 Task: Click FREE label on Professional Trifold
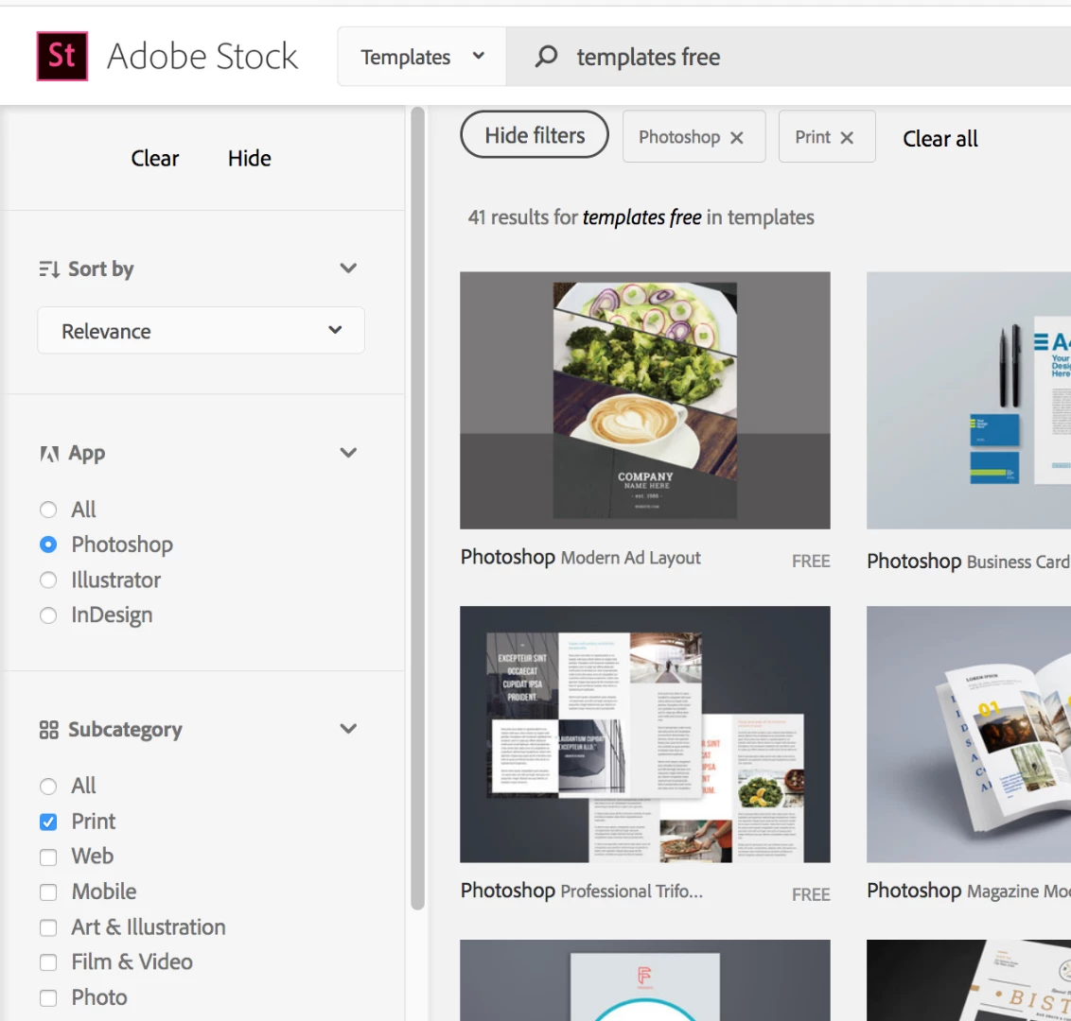[811, 894]
